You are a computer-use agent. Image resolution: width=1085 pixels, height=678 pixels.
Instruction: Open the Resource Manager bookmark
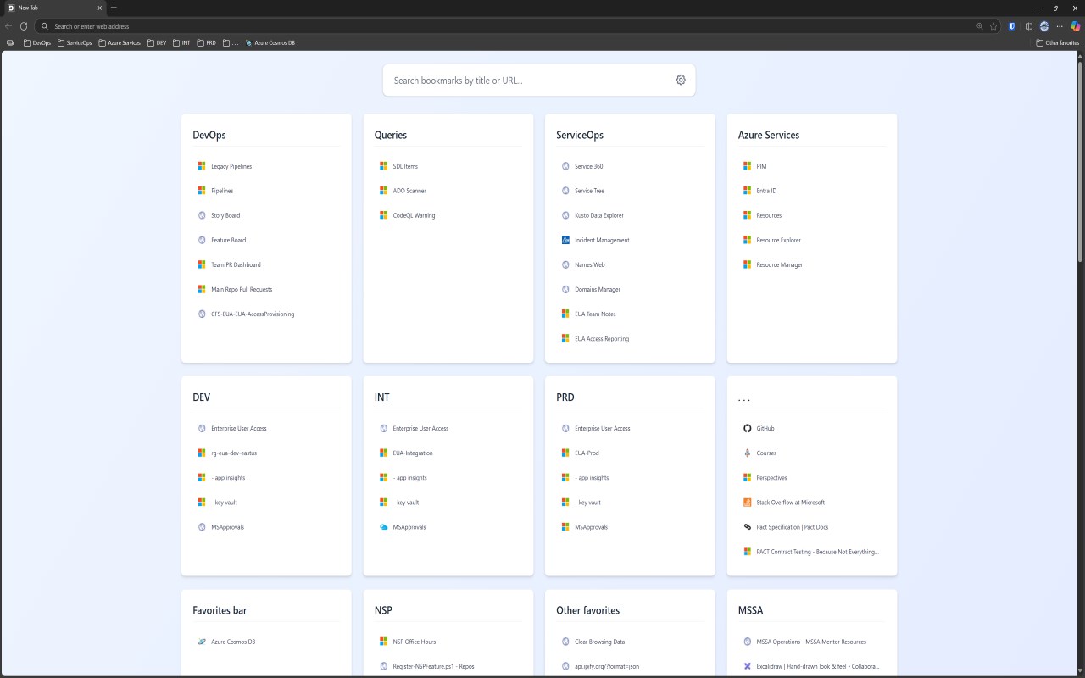[779, 264]
